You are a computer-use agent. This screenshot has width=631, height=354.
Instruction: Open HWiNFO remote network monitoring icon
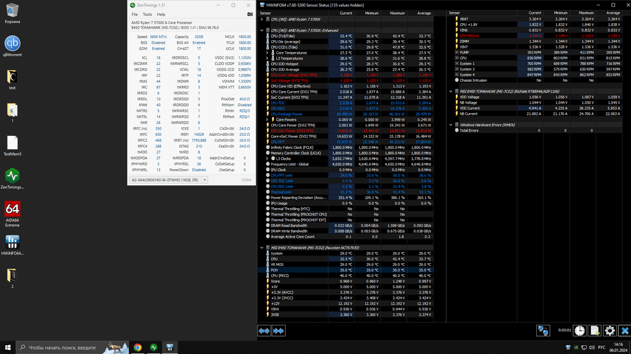click(x=543, y=330)
